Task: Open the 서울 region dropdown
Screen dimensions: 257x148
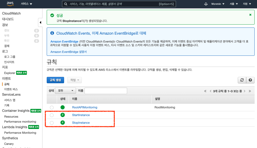Action: click(x=234, y=4)
